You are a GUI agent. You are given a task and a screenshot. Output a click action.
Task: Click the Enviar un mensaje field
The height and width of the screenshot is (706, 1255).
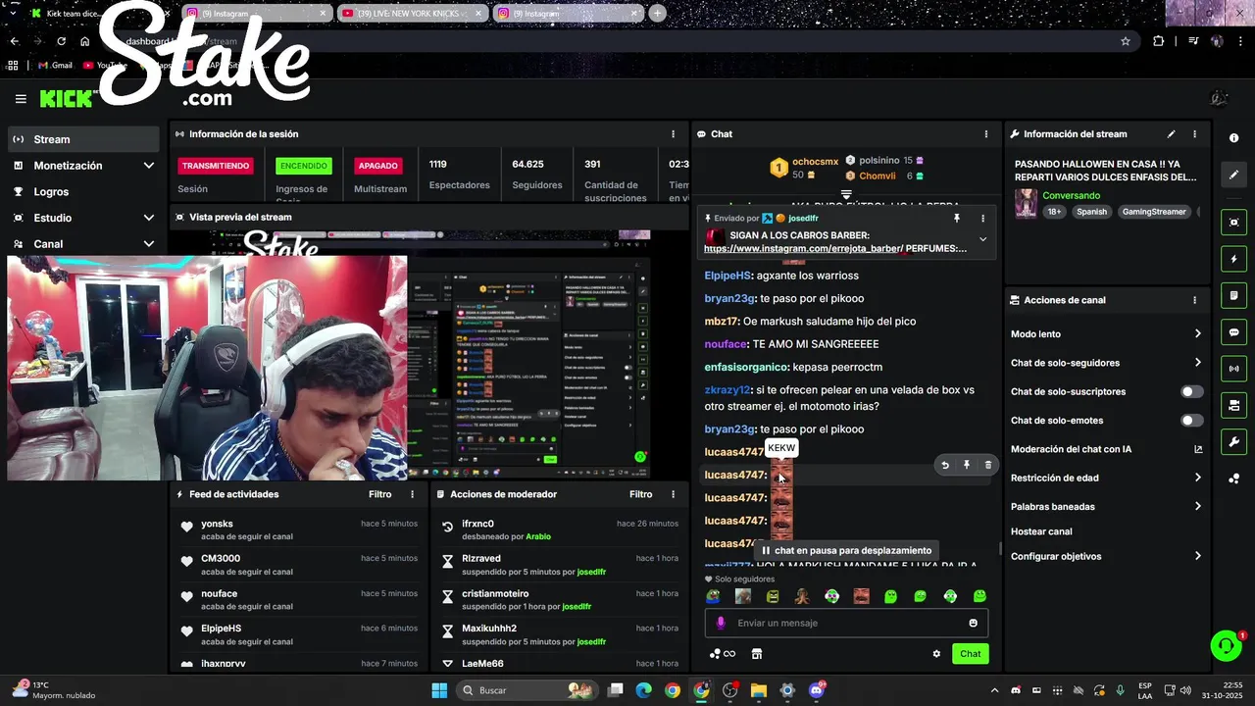coord(847,623)
